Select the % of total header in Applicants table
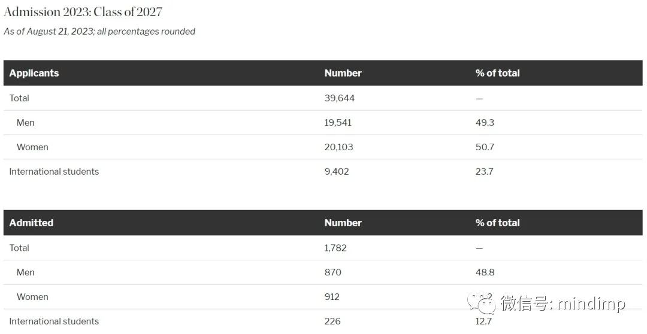 coord(497,73)
